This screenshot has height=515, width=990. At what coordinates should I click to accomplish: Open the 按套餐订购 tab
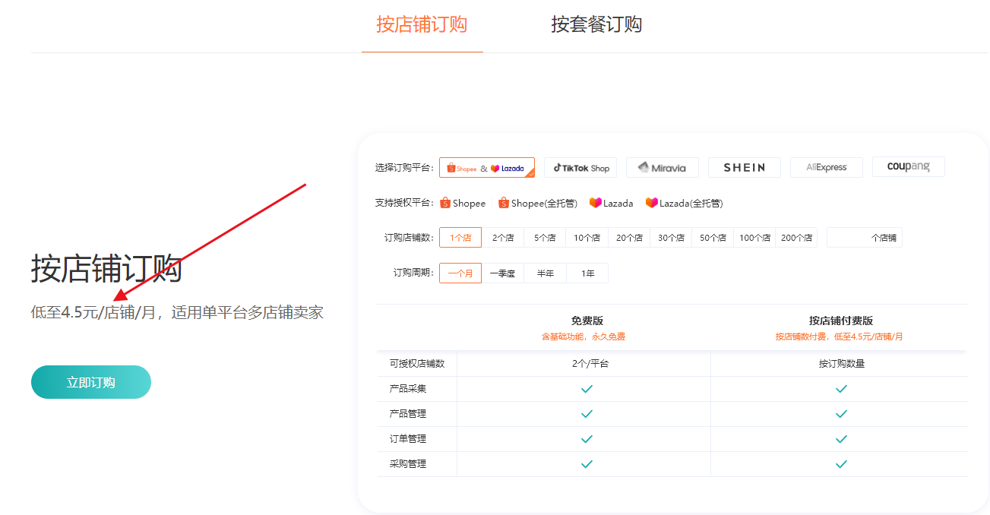(596, 24)
